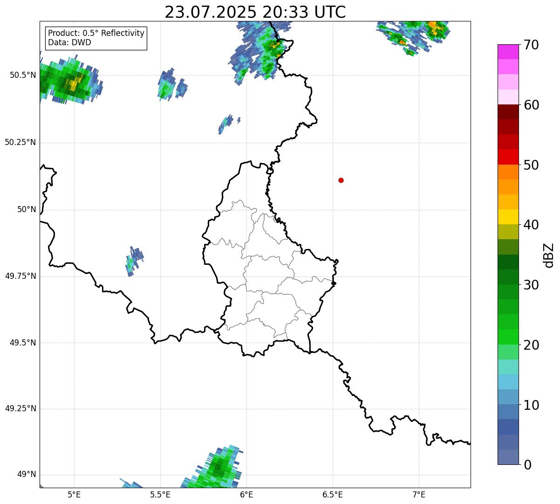The image size is (560, 504).
Task: Click the colorbar tick label 10
Action: click(x=531, y=405)
